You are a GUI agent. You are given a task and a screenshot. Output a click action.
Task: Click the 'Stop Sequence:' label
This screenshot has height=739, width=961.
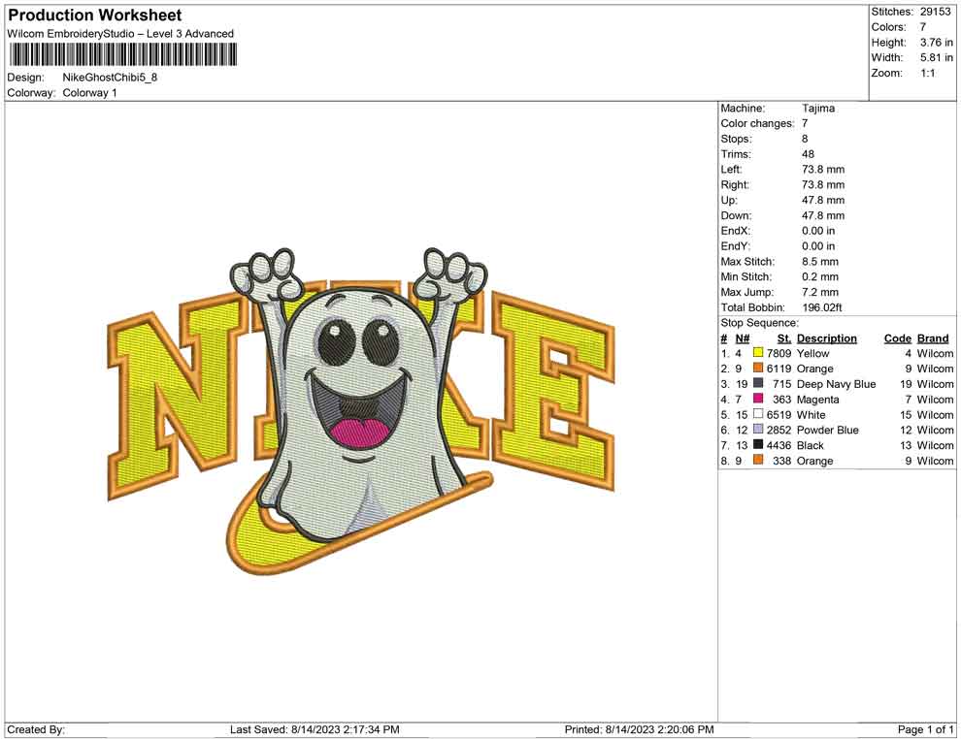point(759,323)
